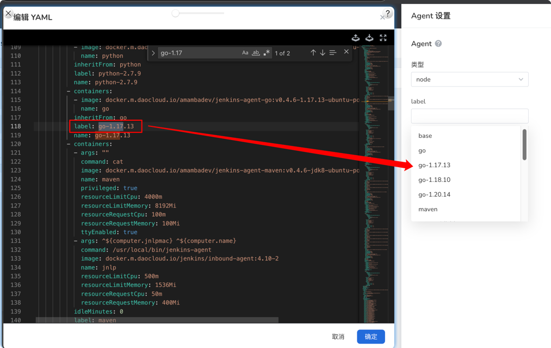Toggle Match Case in find bar

click(x=245, y=53)
